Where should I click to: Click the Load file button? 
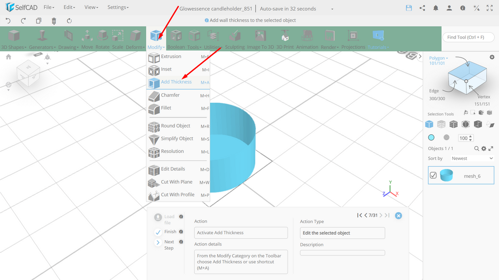coord(165,219)
